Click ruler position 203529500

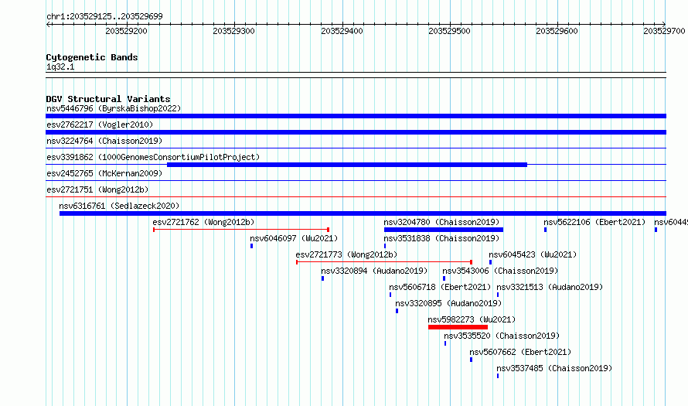pyautogui.click(x=449, y=31)
